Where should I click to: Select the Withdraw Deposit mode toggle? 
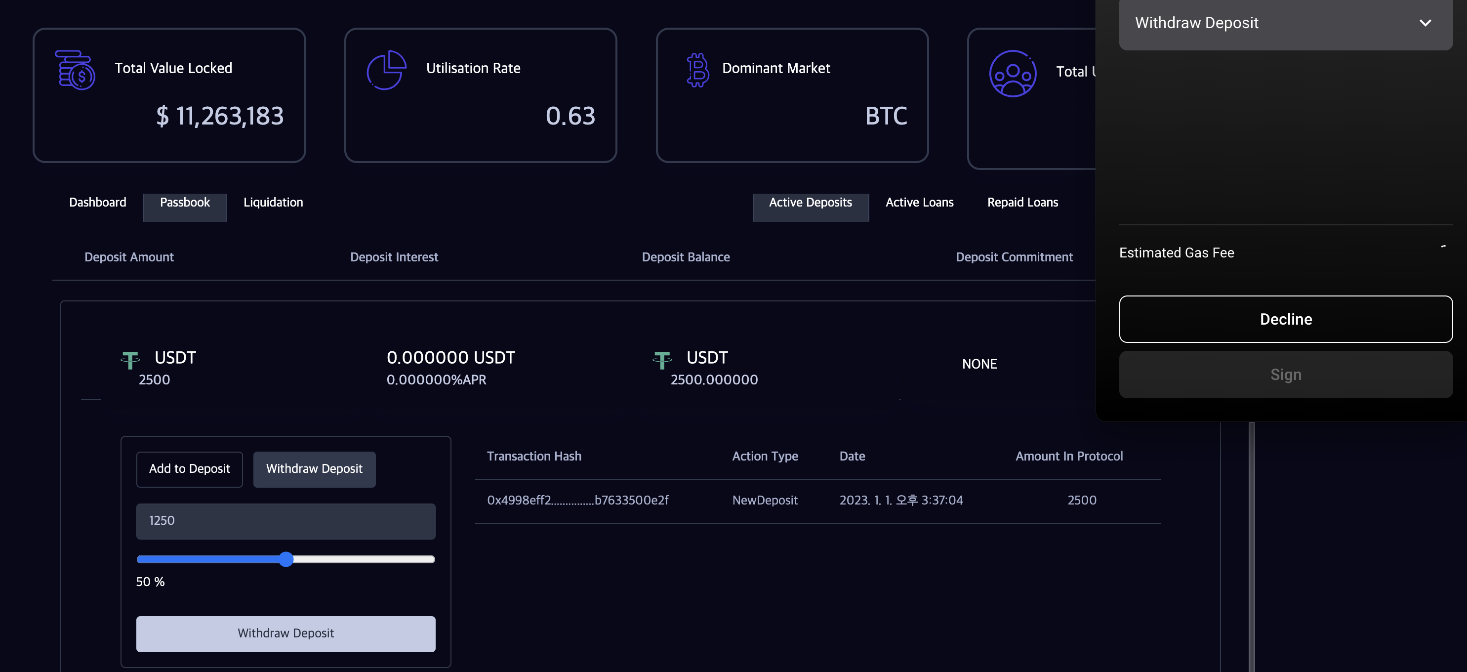314,469
